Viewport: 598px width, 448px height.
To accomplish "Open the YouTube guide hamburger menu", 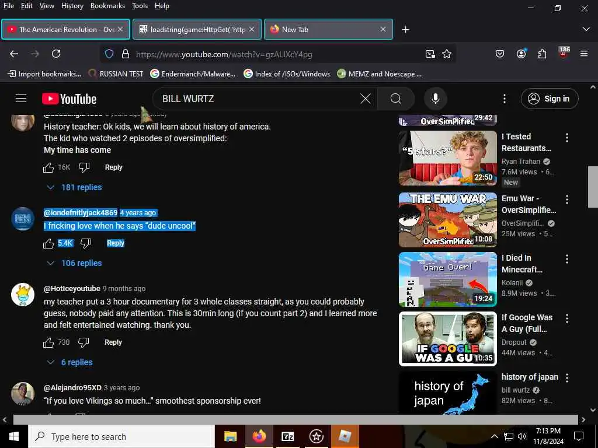I will point(21,99).
